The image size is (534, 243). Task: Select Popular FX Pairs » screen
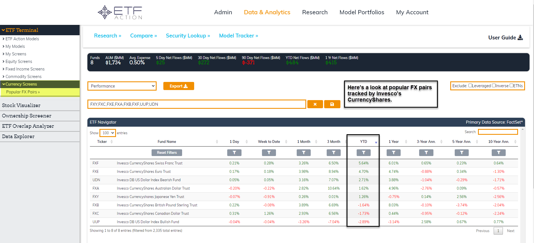[x=23, y=92]
